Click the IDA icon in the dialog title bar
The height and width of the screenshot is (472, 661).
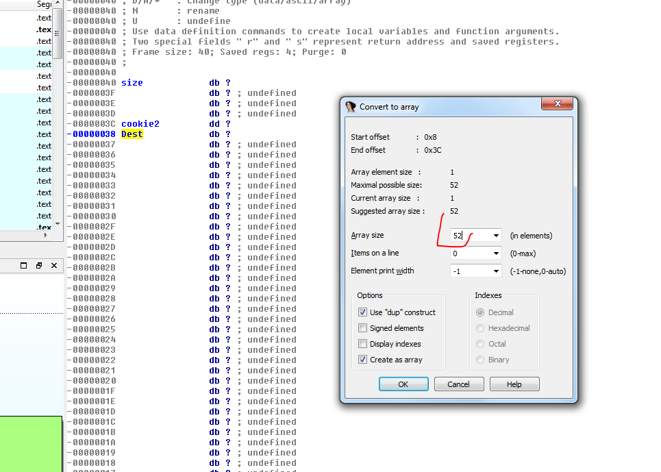[x=351, y=107]
